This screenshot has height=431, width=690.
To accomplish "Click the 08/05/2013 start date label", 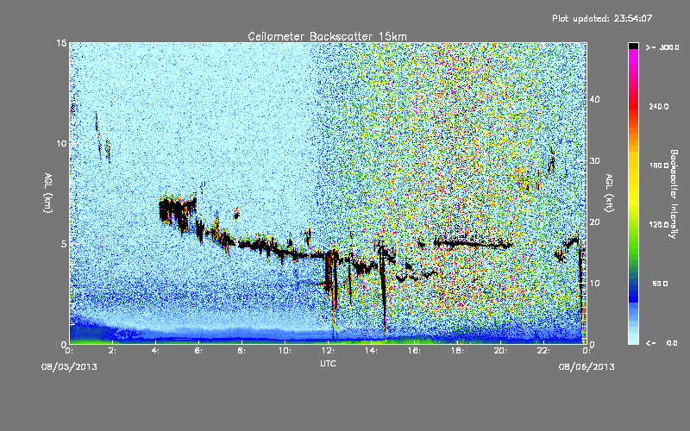I will click(x=69, y=367).
